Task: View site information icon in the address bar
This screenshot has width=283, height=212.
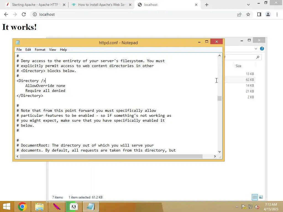Action: click(x=35, y=14)
